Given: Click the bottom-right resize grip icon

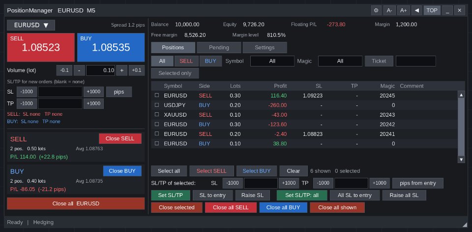Looking at the screenshot, I should pos(465,224).
